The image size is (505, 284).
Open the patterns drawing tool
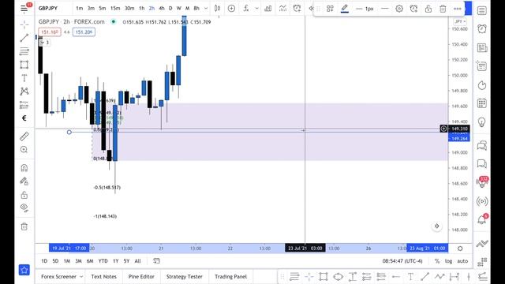click(24, 92)
